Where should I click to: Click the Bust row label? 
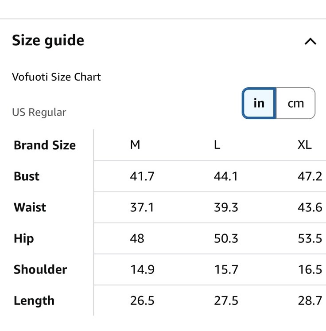[x=27, y=176]
